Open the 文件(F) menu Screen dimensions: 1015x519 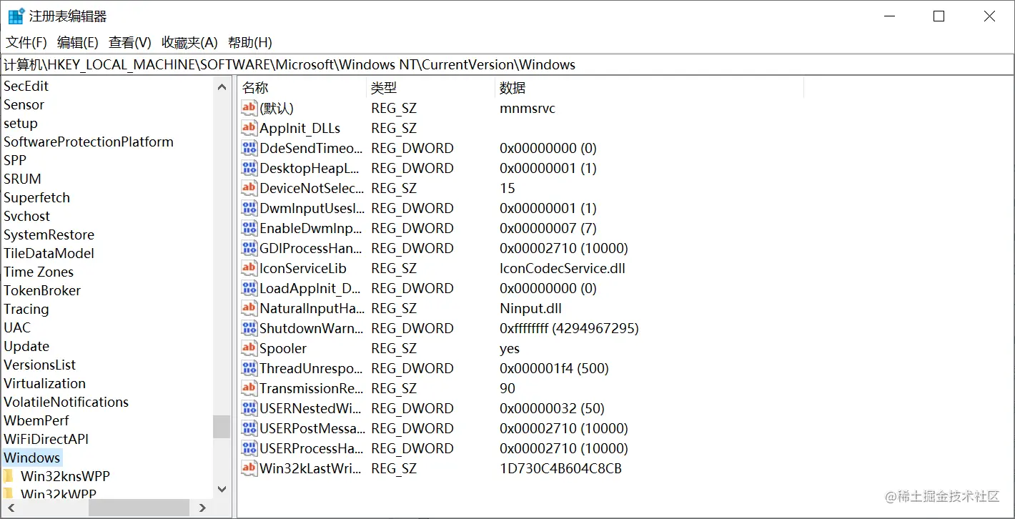click(26, 42)
